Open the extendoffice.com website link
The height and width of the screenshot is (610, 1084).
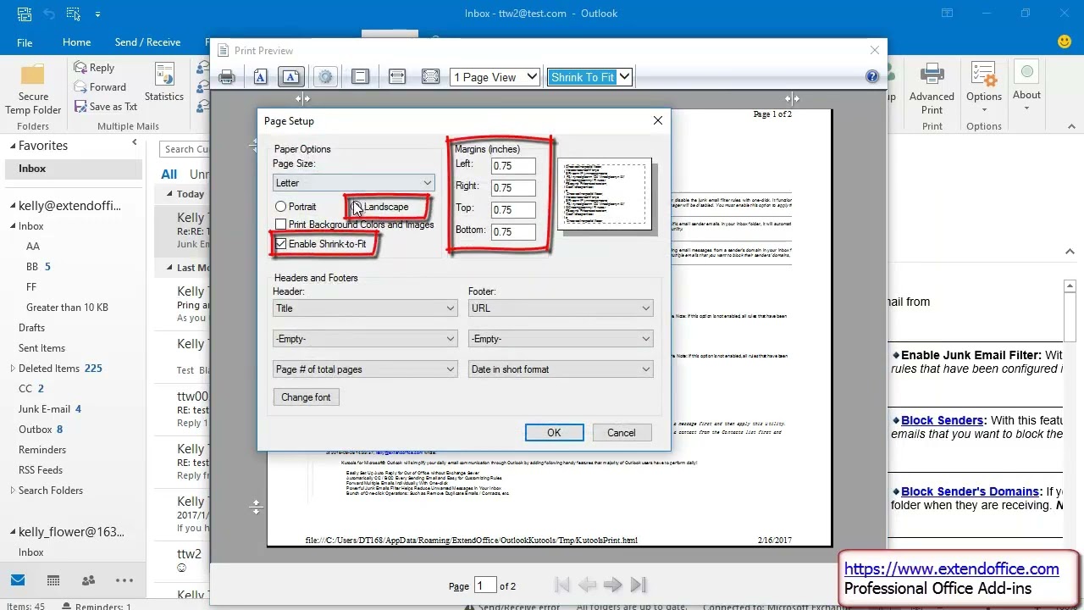(x=951, y=569)
